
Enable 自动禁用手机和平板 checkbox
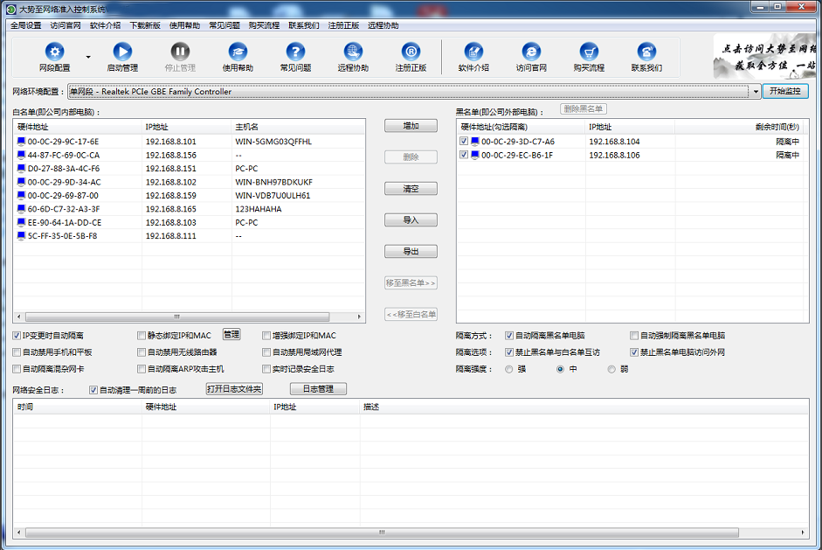pos(17,352)
